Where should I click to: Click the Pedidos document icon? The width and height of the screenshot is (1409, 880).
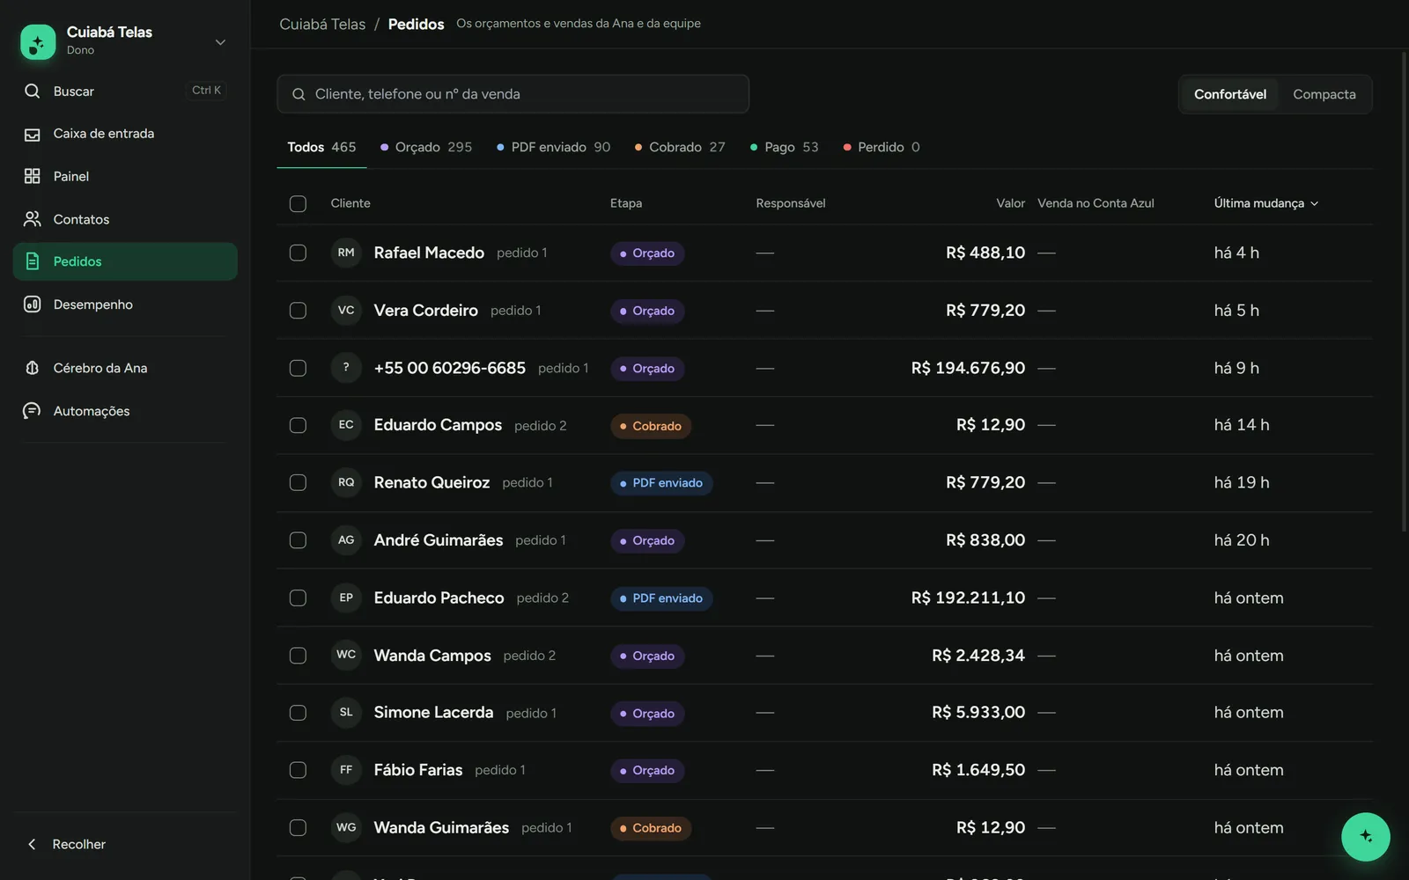[33, 261]
